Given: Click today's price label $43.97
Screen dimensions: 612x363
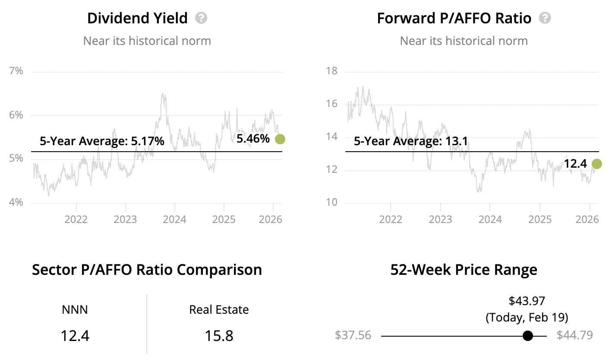Looking at the screenshot, I should [527, 301].
